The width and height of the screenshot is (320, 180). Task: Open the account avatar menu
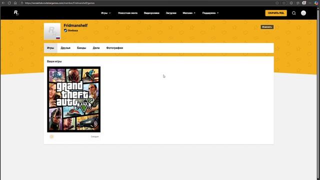[303, 13]
